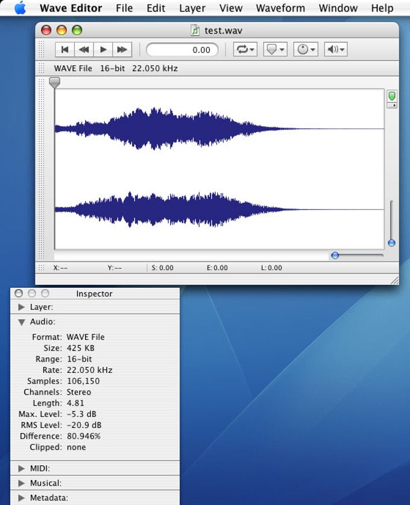Viewport: 410px width, 505px height.
Task: Click the E: 0.00 selection end readout
Action: click(217, 268)
